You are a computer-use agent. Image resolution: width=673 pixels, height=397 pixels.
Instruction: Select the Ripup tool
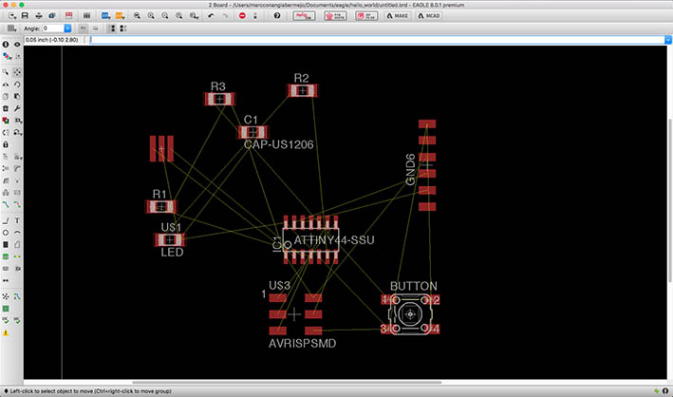17,204
